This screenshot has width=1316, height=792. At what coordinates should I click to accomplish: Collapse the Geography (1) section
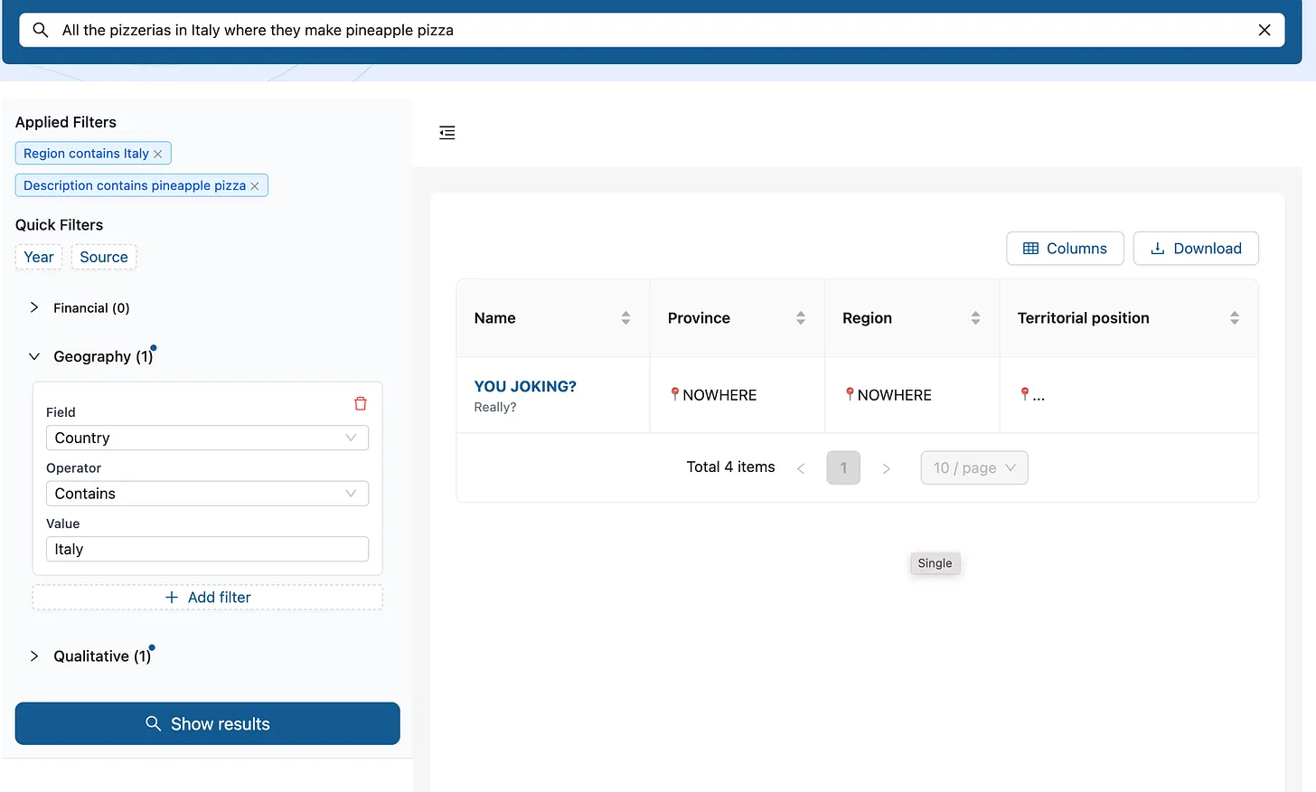click(34, 357)
